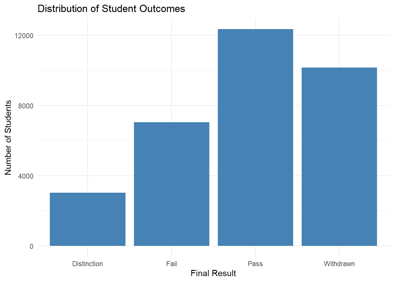Click the word Outcomes in the chart title
This screenshot has width=394, height=282.
[x=162, y=9]
